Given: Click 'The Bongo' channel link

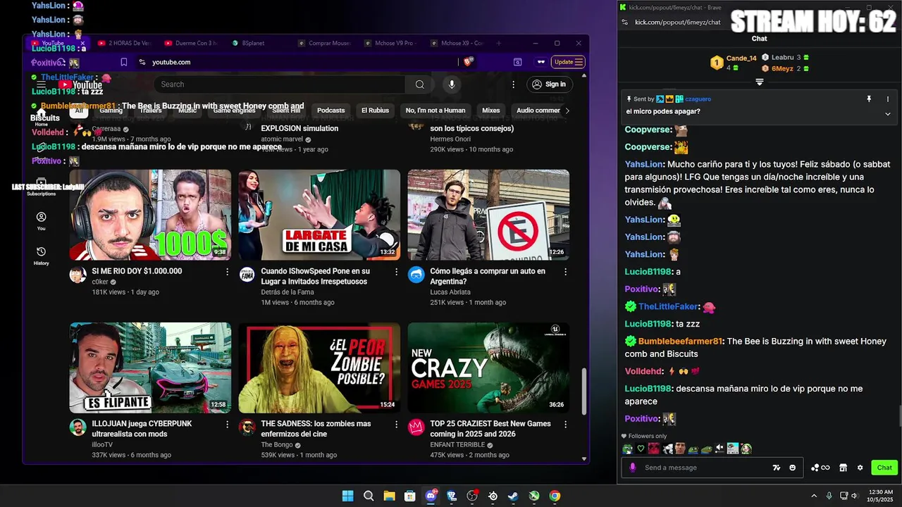Looking at the screenshot, I should point(277,445).
